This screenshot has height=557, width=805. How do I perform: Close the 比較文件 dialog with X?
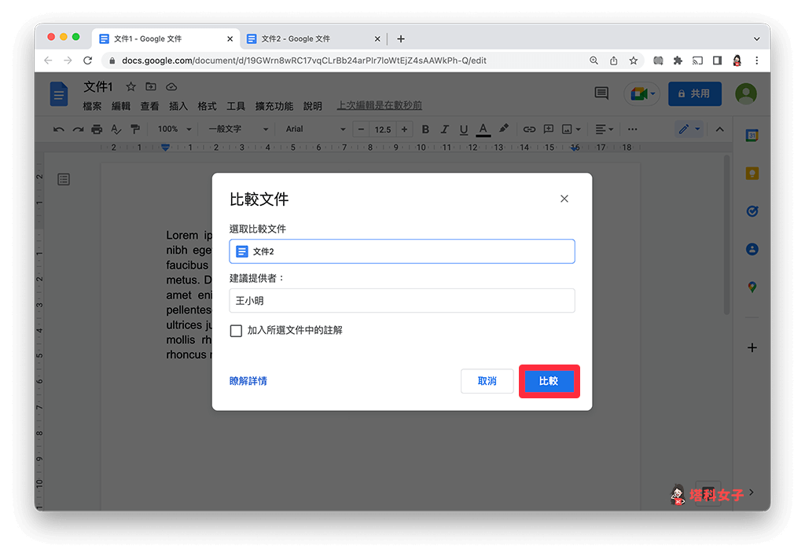click(564, 199)
